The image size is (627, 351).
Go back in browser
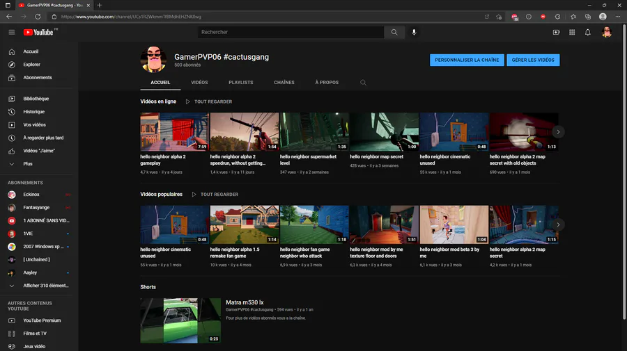(9, 17)
